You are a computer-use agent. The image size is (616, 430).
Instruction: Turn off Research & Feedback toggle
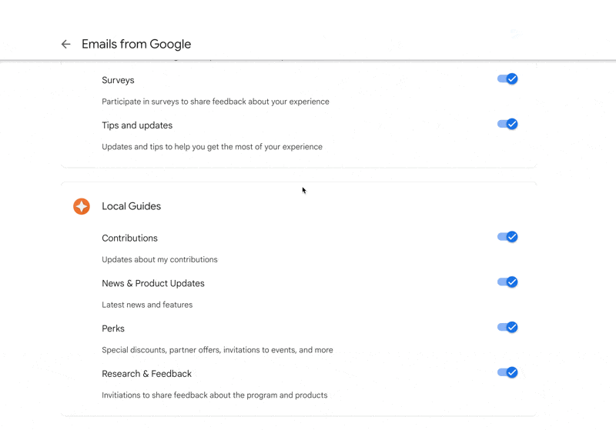point(507,372)
